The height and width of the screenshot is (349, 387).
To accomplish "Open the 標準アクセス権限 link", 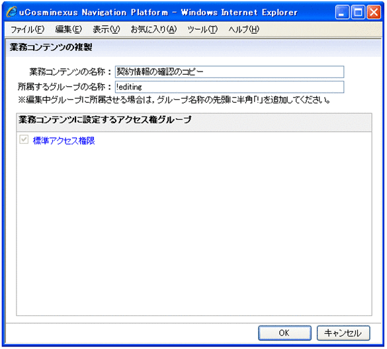I will tap(64, 140).
